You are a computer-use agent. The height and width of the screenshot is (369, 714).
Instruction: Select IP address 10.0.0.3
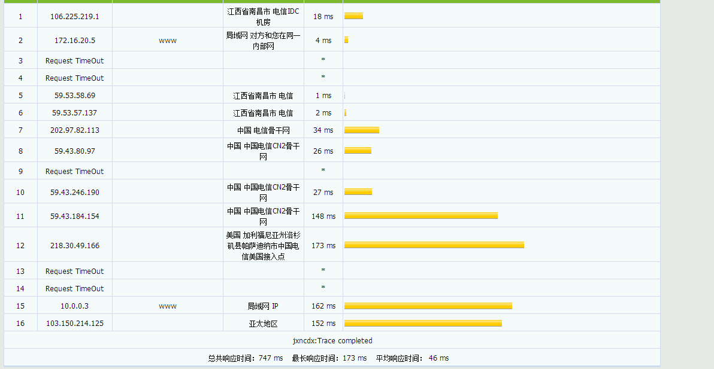tap(75, 306)
